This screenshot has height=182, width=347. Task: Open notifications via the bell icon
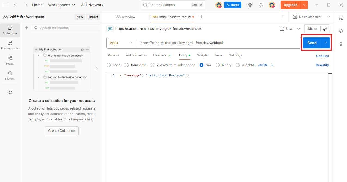coord(261,5)
